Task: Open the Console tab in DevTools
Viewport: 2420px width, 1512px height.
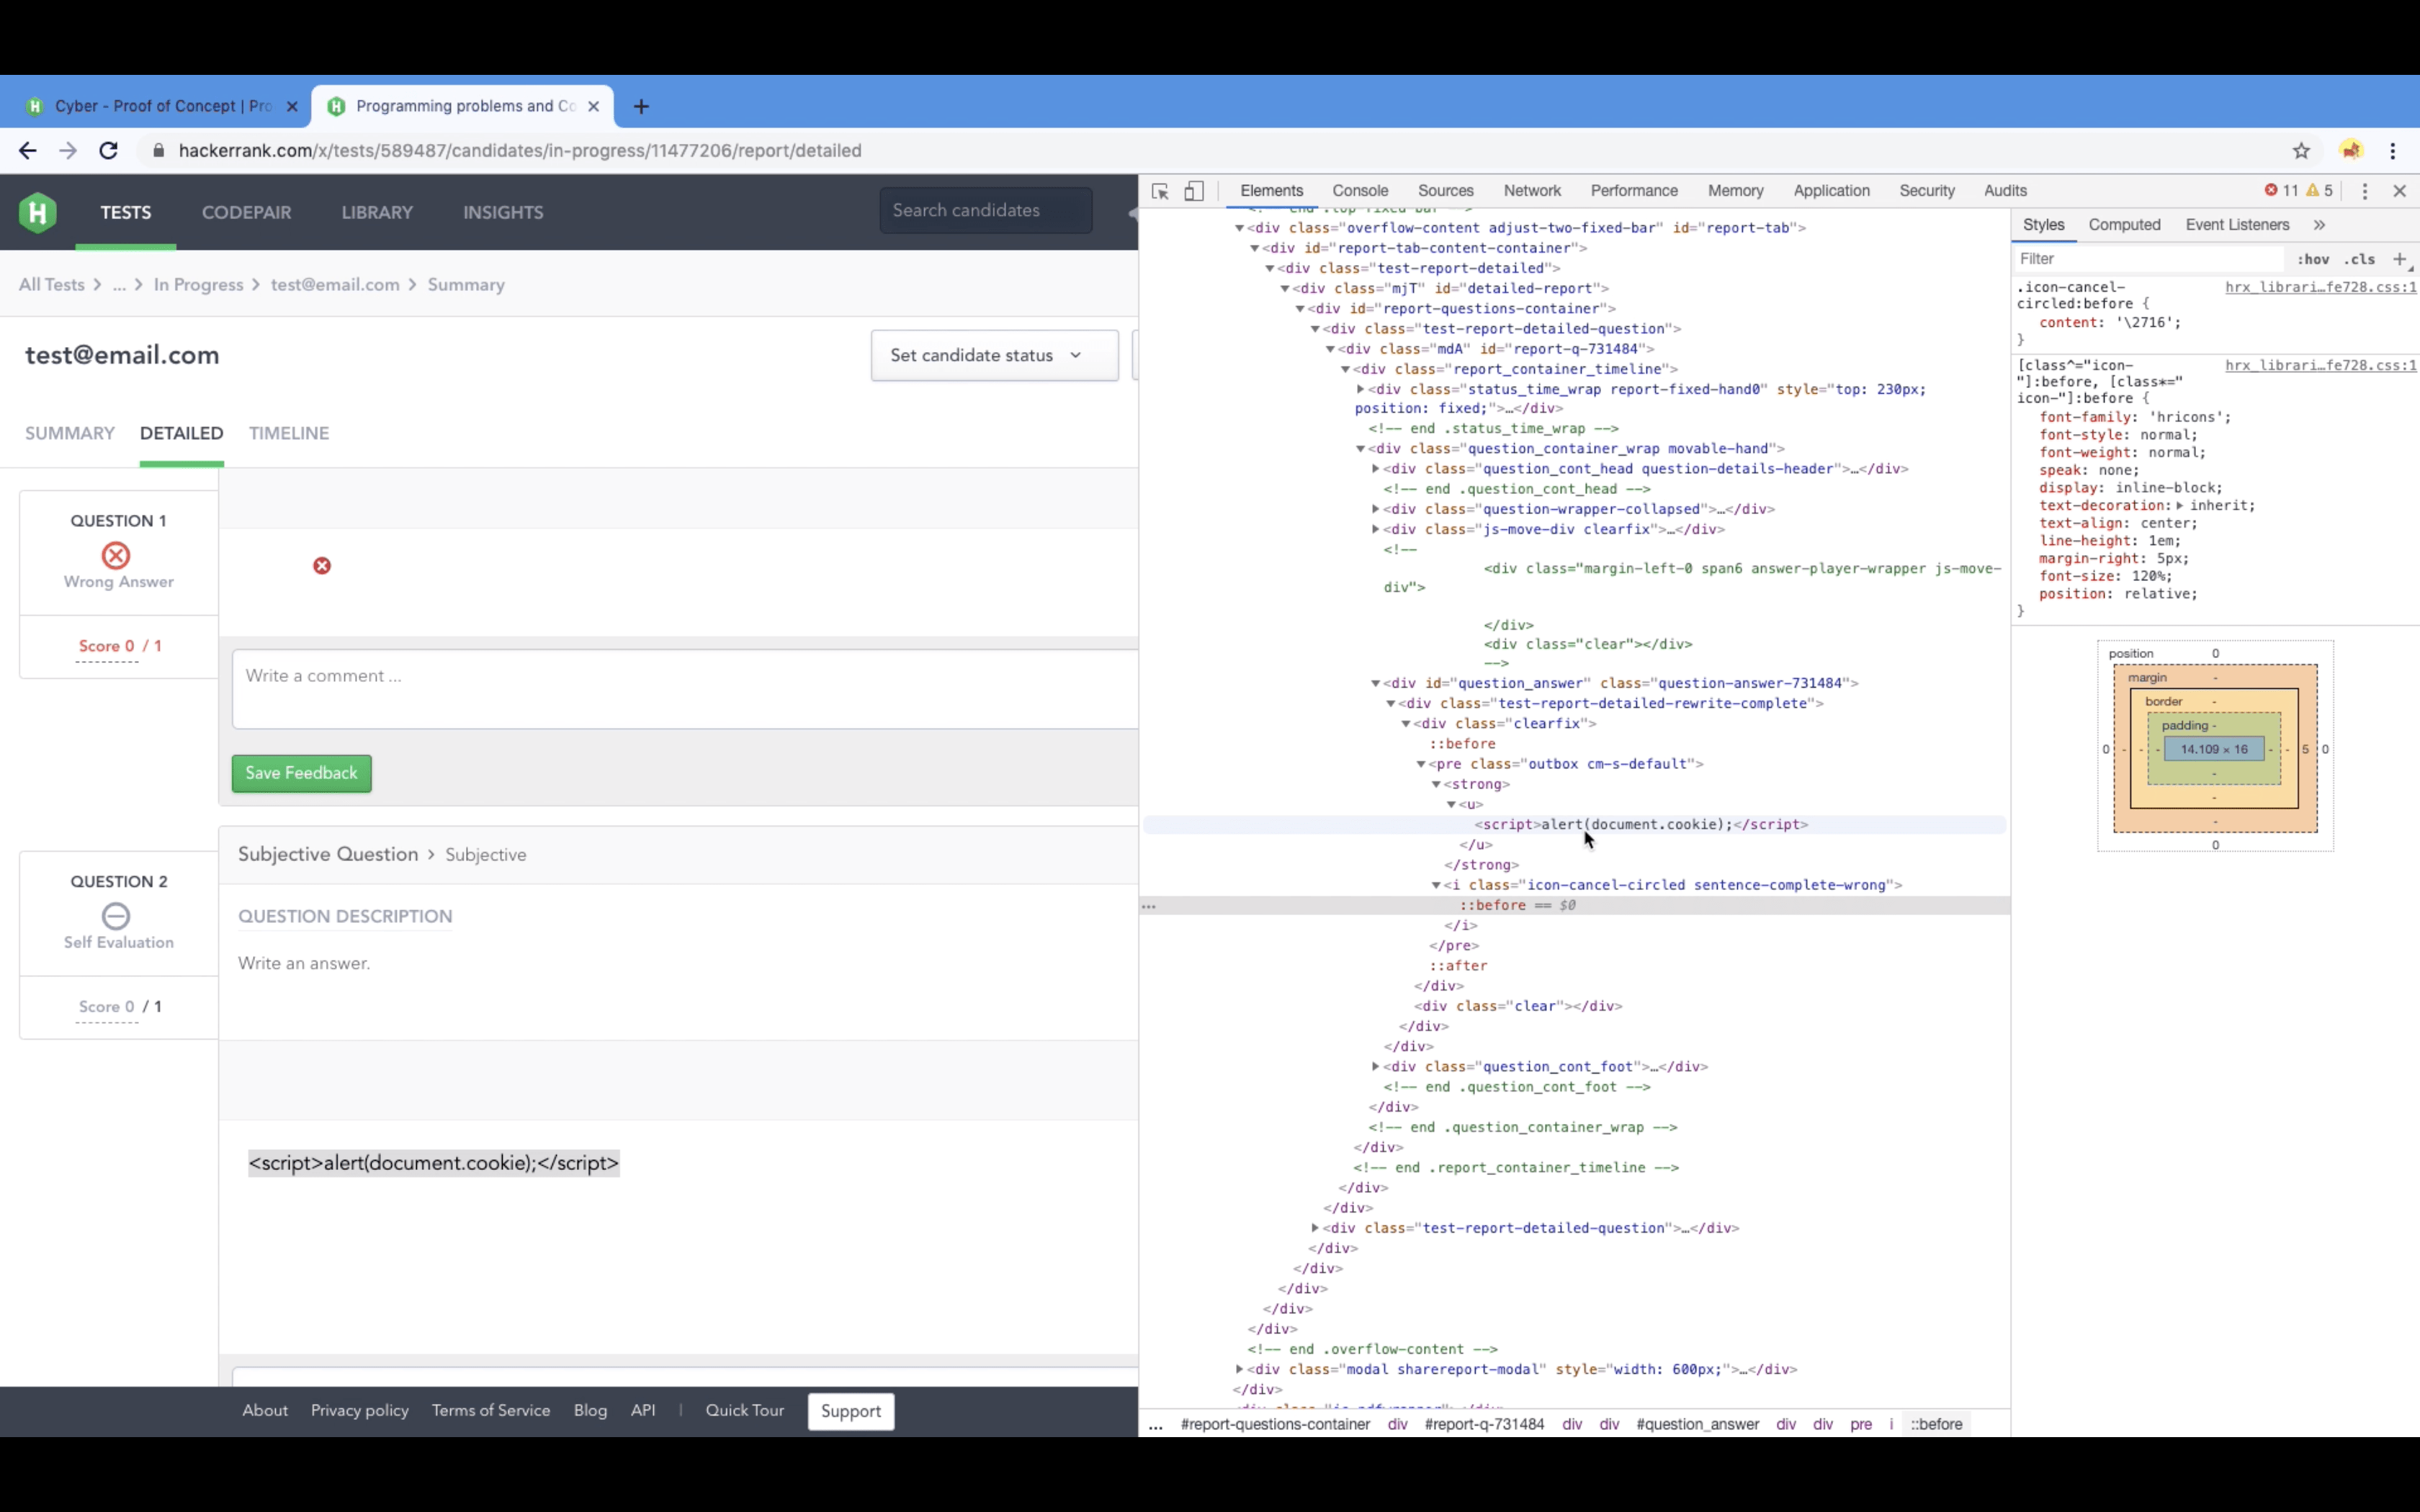Action: point(1360,191)
